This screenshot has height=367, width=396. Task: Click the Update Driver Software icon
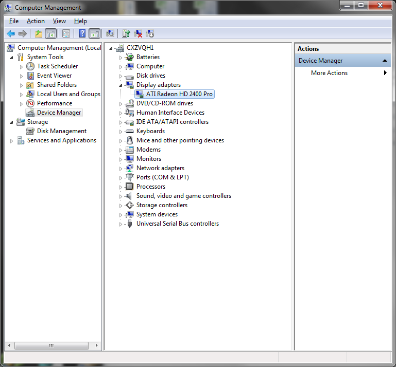pos(126,34)
